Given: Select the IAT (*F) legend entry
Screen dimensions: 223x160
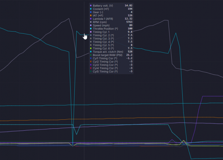Looking at the screenshot, I should click(111, 15).
